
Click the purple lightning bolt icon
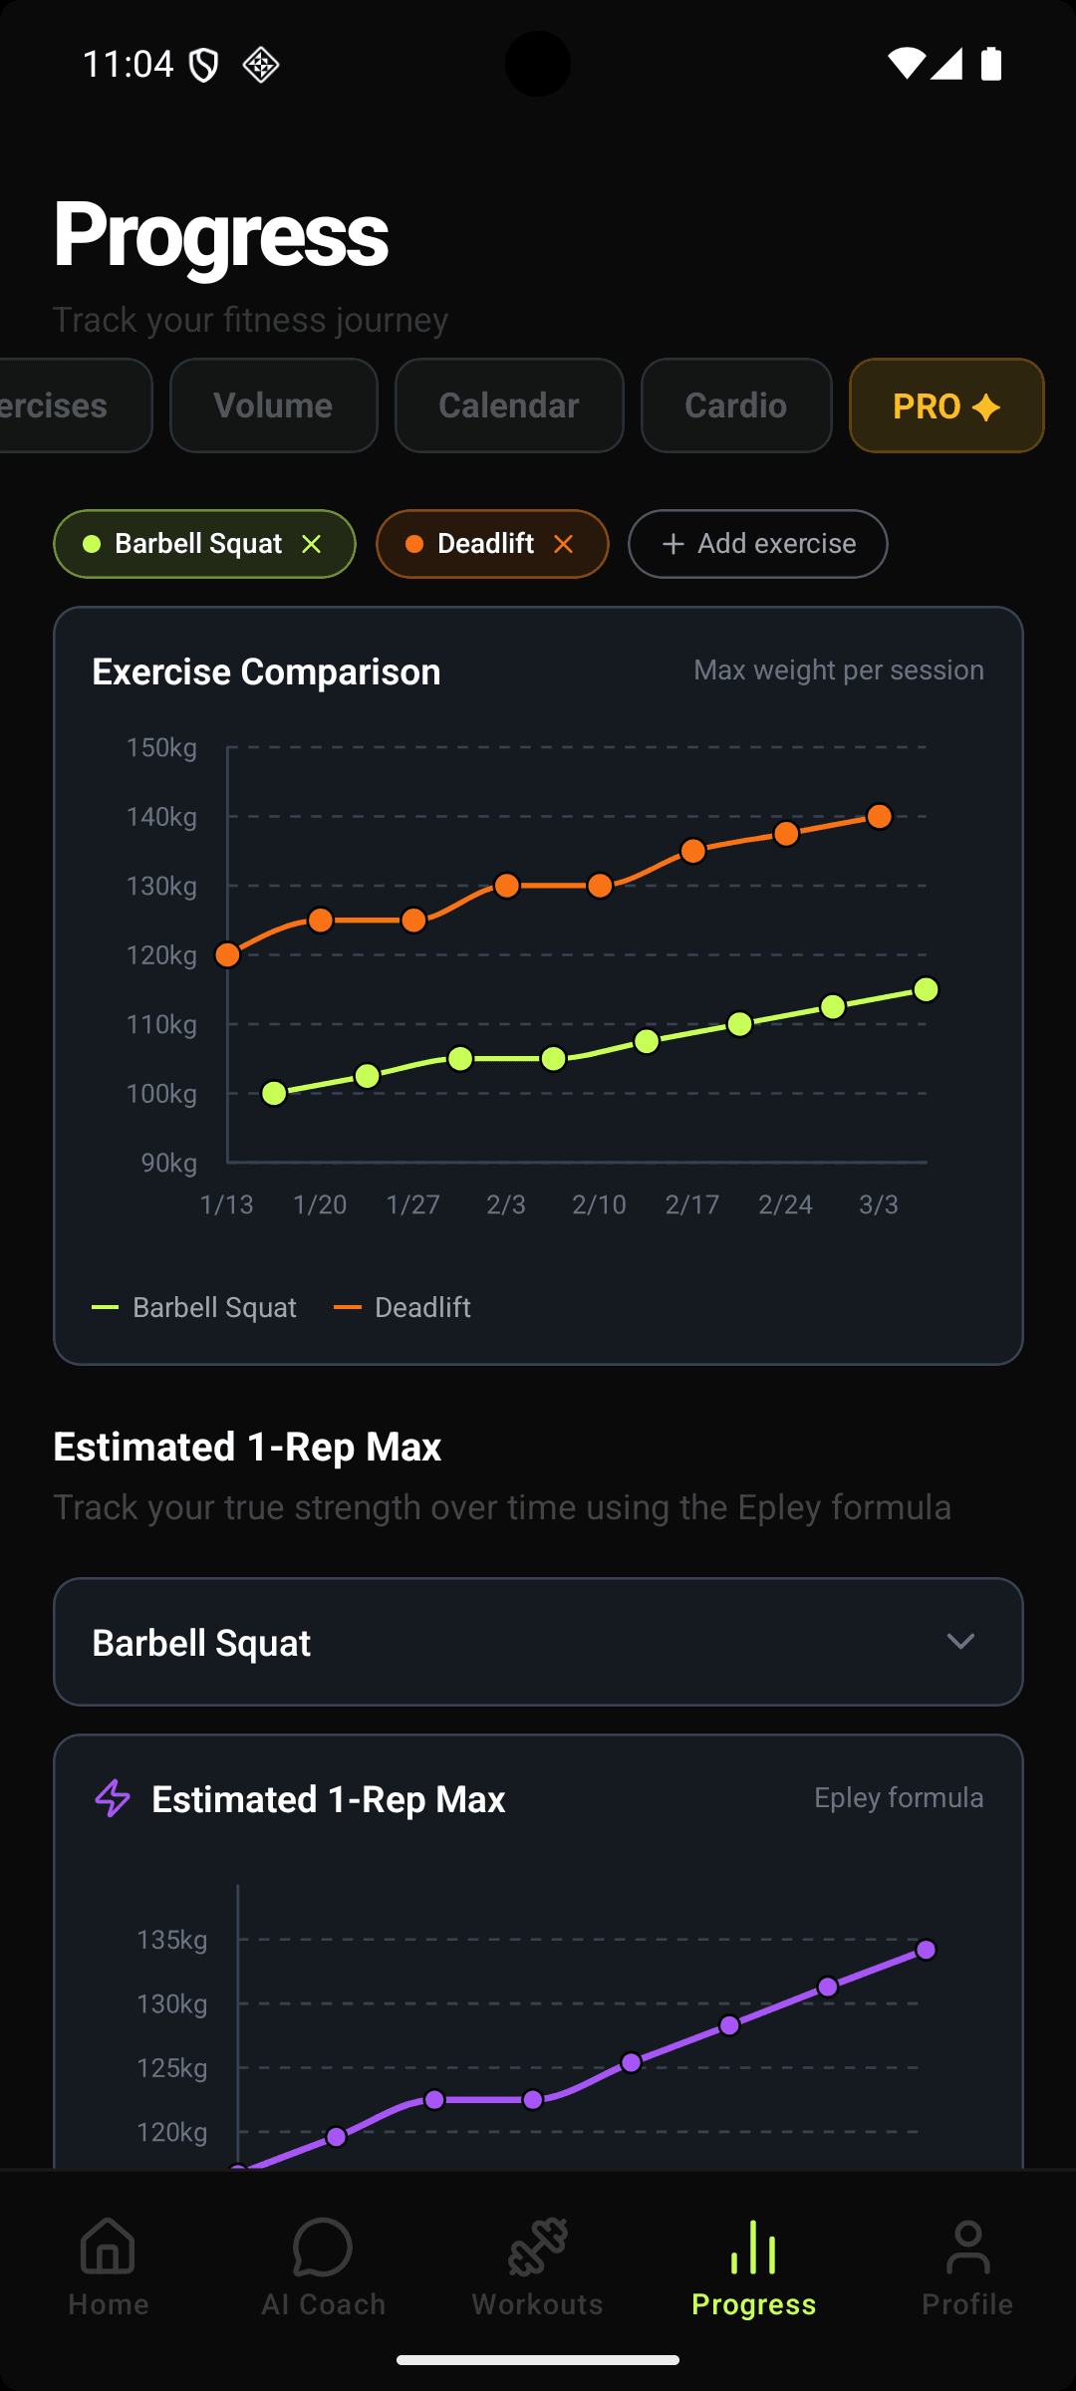113,1799
